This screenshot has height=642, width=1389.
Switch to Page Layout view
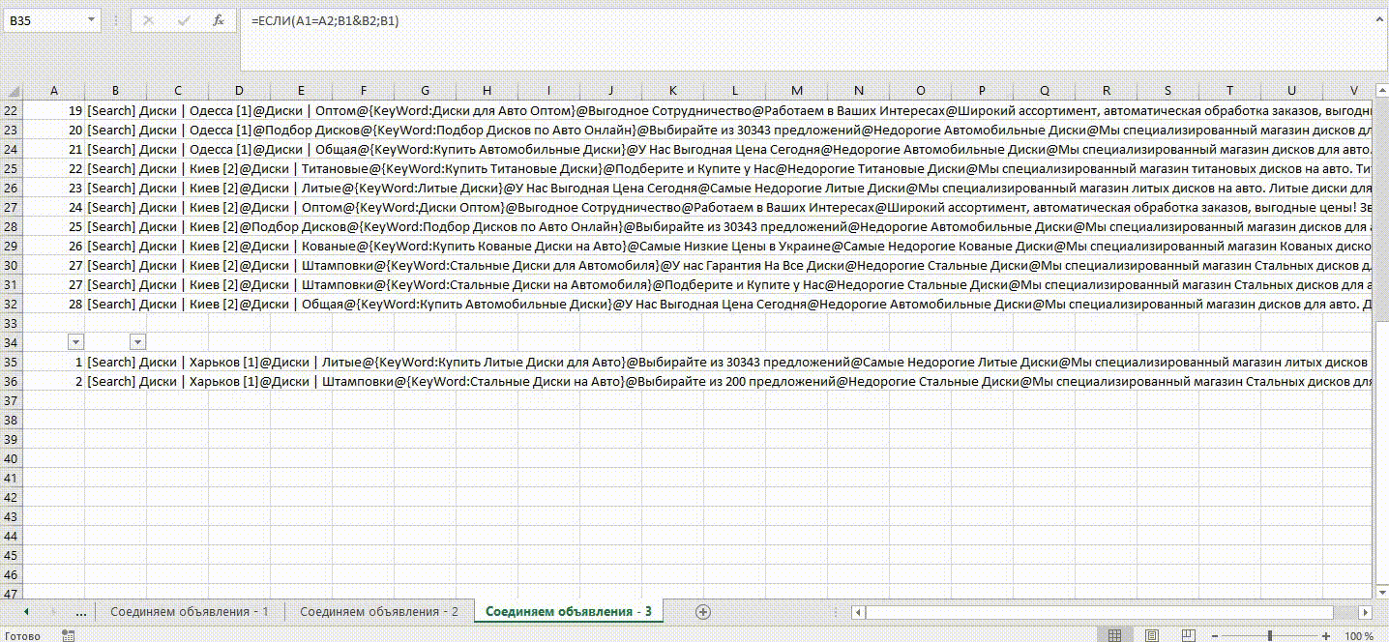click(1153, 635)
